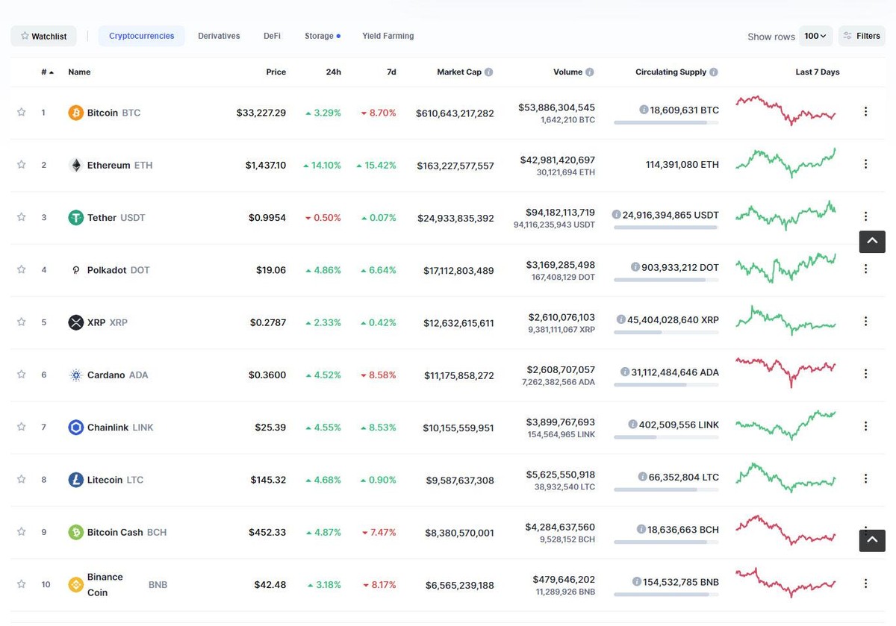
Task: Open the three-dot menu for Bitcoin
Action: click(865, 111)
